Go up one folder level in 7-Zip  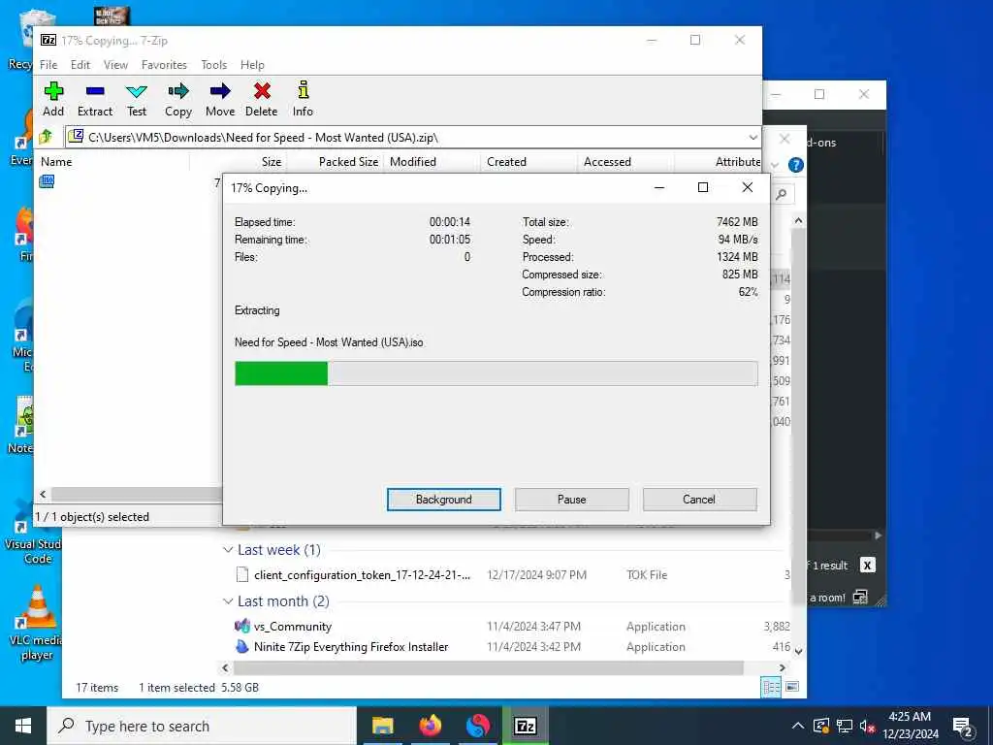47,137
